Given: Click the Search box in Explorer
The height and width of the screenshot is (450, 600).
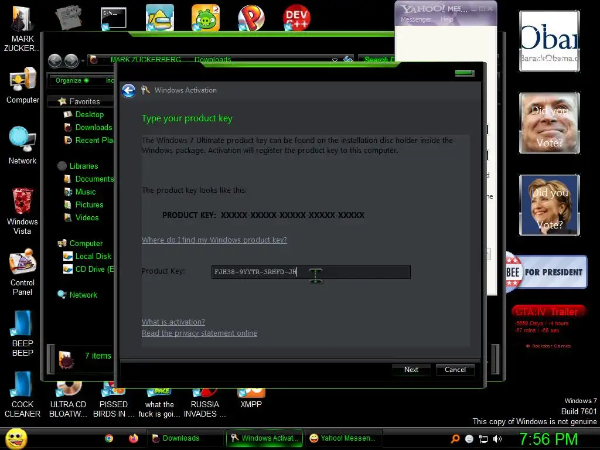Looking at the screenshot, I should 377,60.
